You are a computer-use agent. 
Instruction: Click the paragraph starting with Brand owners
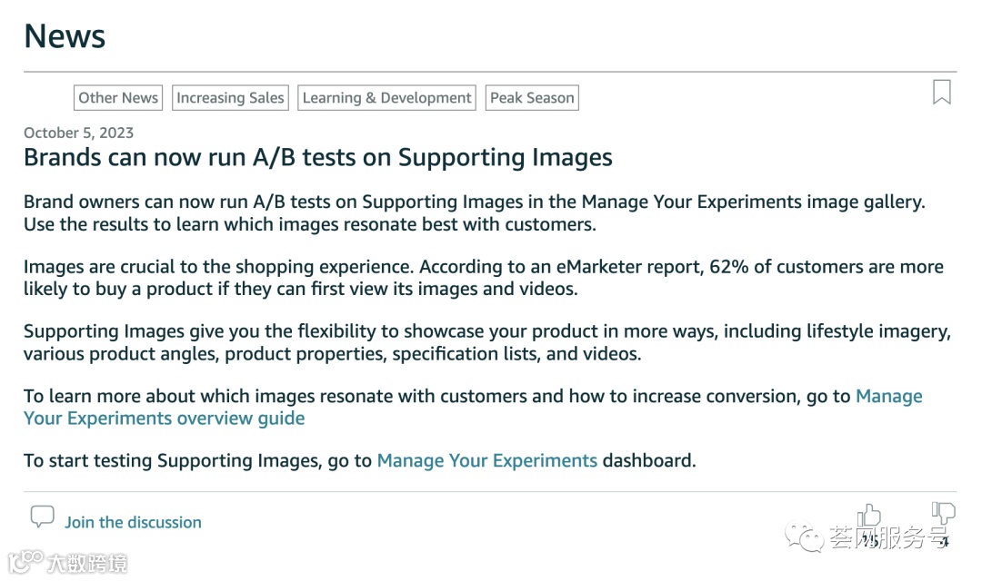[474, 212]
